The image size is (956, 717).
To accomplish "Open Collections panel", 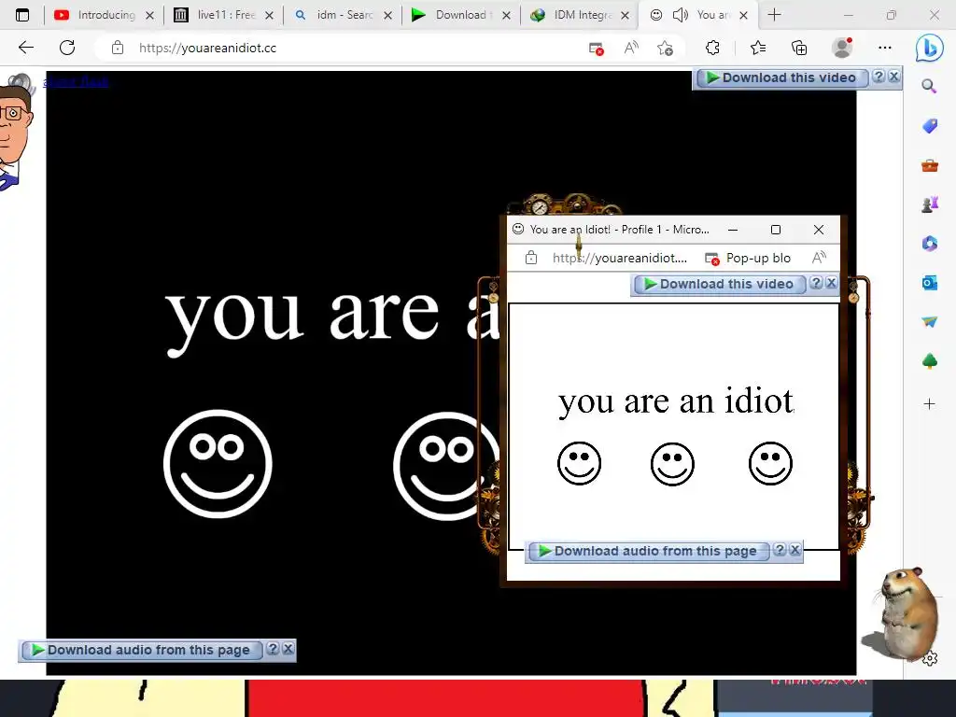I will (x=799, y=48).
